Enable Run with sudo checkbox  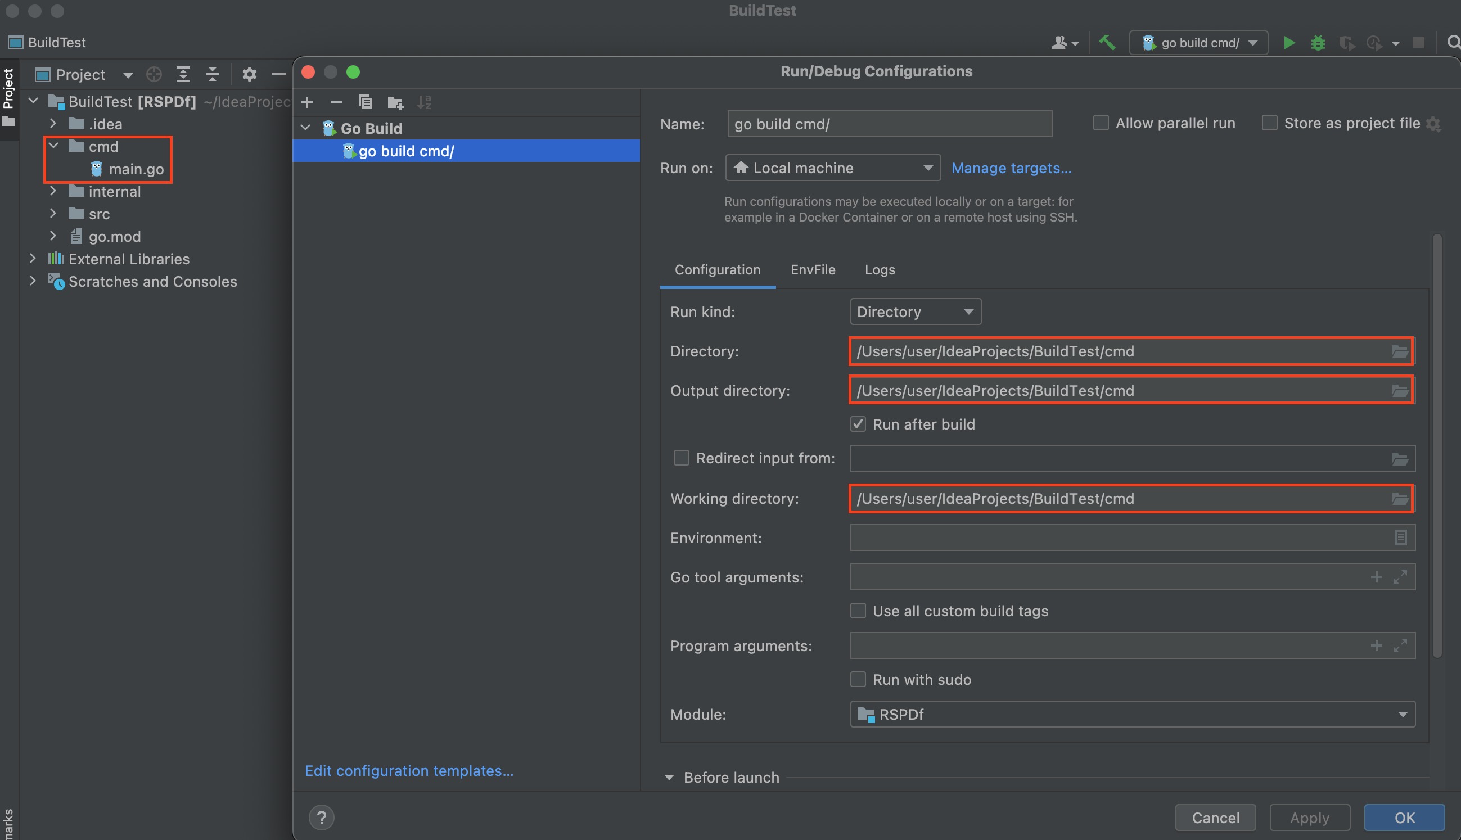(858, 679)
